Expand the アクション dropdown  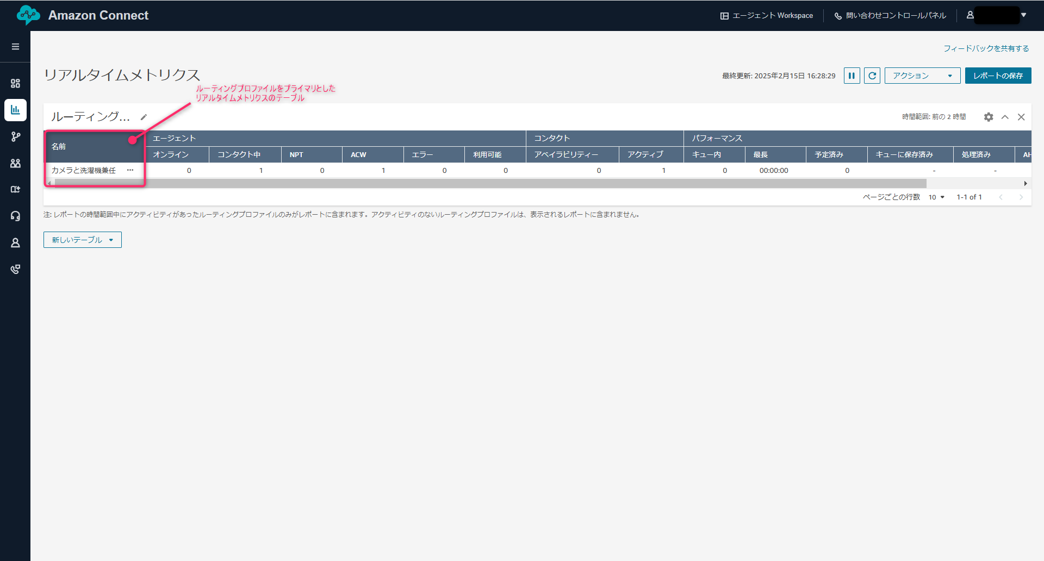pos(922,76)
